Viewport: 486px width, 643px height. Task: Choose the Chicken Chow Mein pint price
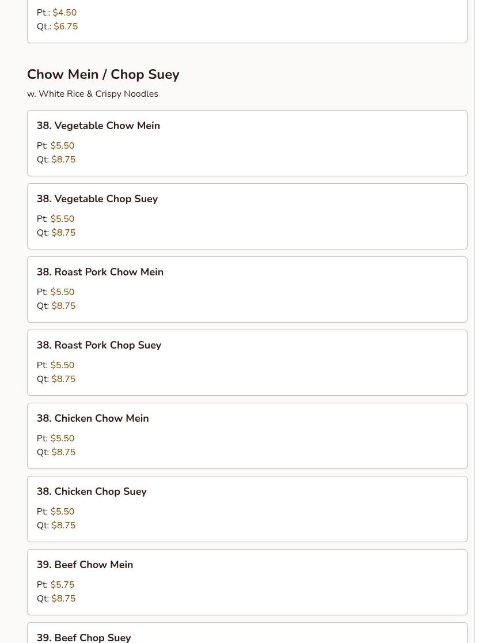pos(62,438)
